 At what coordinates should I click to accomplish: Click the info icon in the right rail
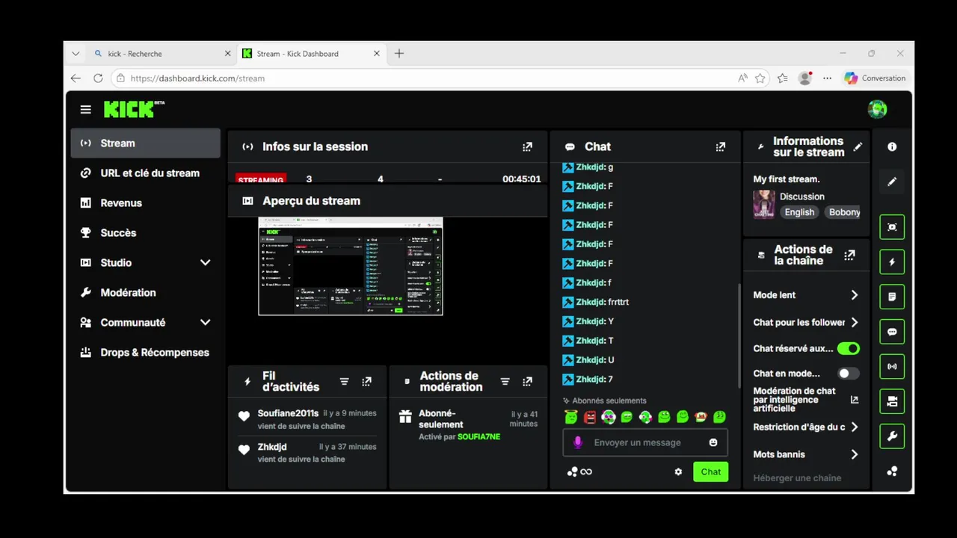coord(892,147)
